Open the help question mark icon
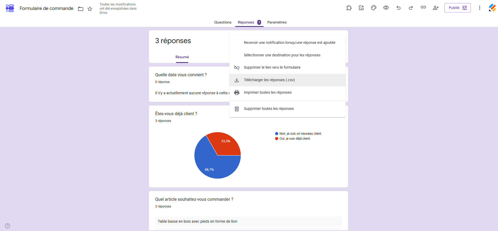 (8, 226)
